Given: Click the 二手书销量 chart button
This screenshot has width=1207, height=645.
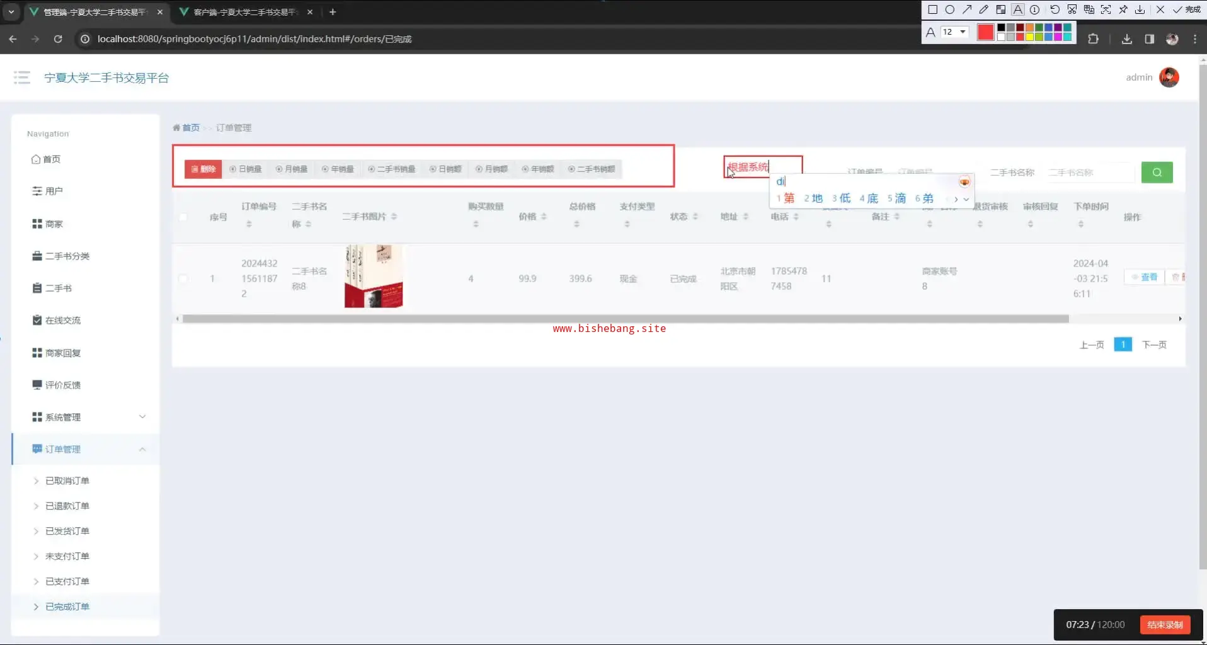Looking at the screenshot, I should click(x=392, y=169).
